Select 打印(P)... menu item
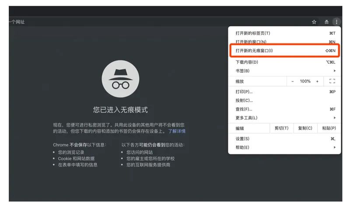The height and width of the screenshot is (207, 350). pos(284,92)
